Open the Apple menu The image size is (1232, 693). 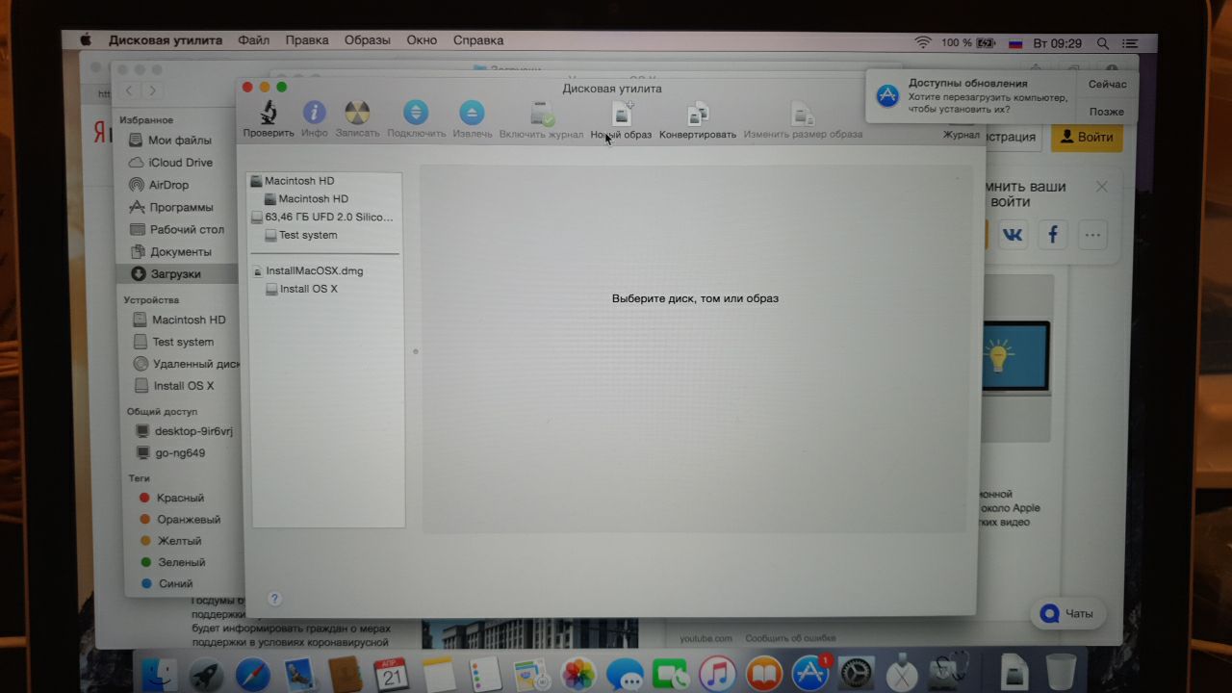(x=85, y=40)
